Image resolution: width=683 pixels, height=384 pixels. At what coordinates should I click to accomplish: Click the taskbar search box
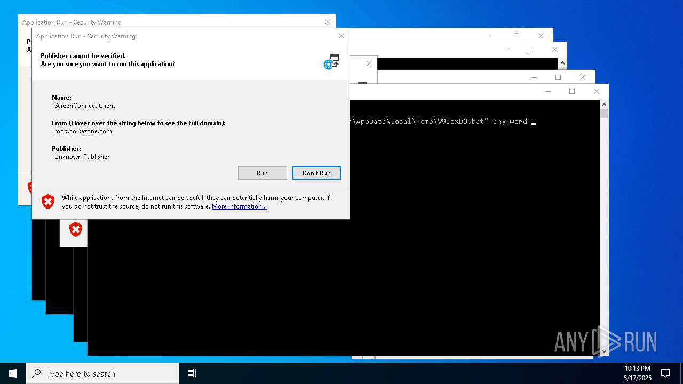tap(102, 373)
